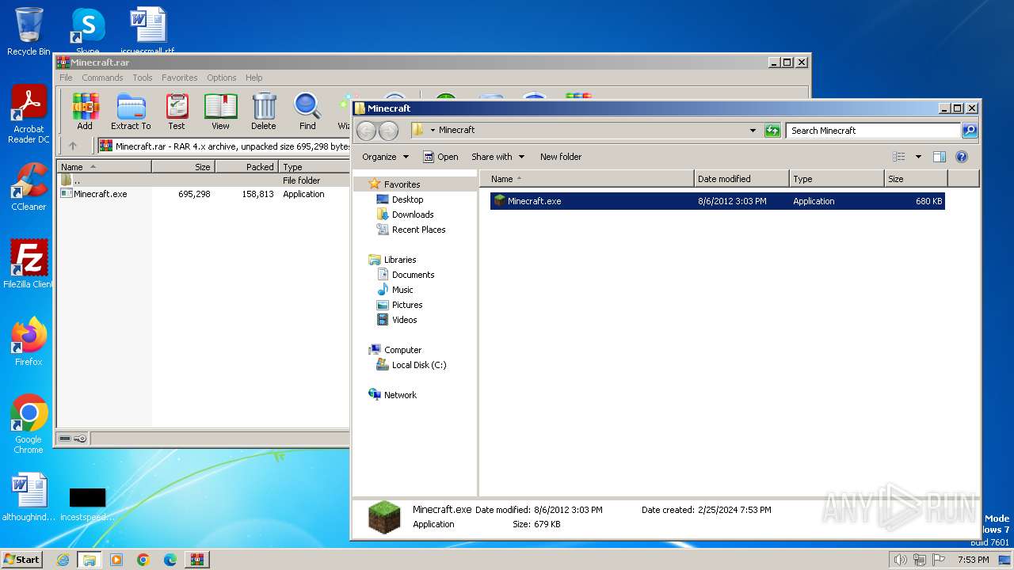Click the Acrobat Reader DC desktop shortcut
The height and width of the screenshot is (570, 1014).
29,115
